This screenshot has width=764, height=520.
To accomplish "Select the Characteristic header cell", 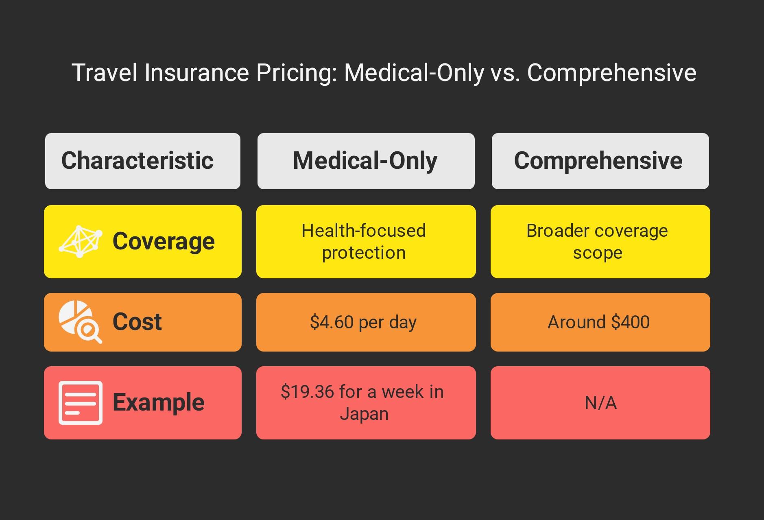I will pyautogui.click(x=142, y=161).
